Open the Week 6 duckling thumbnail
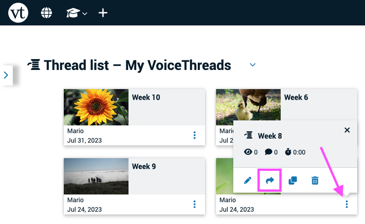 [x=248, y=105]
